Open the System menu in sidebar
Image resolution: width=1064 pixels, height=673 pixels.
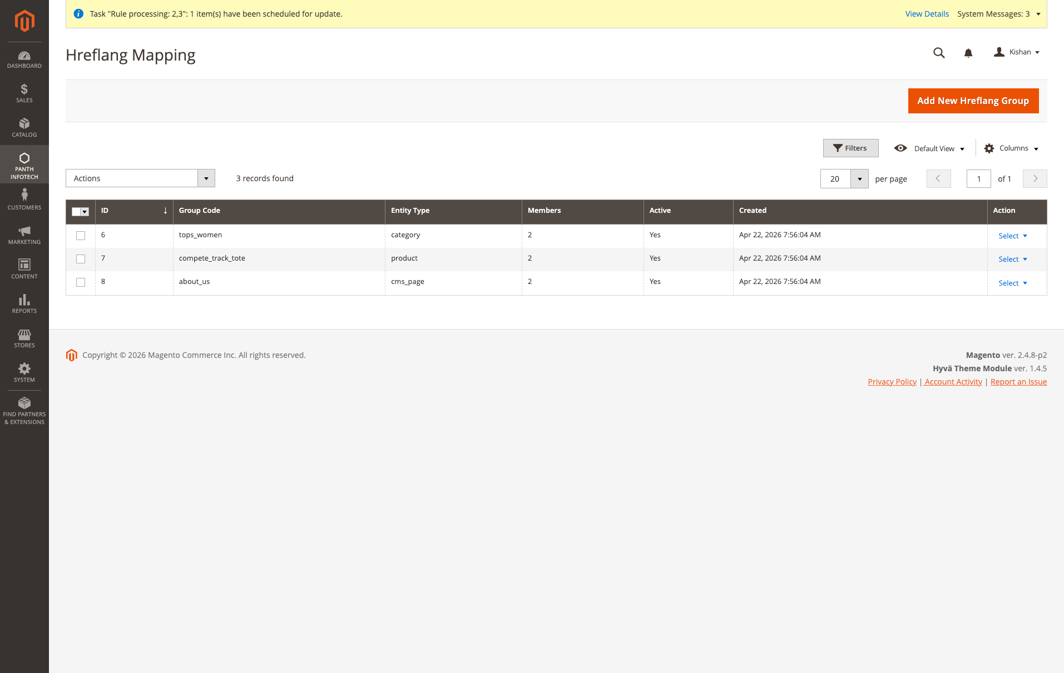24,373
